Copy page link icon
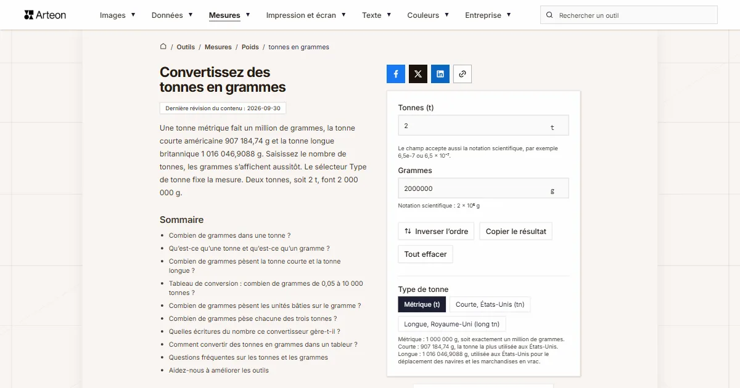740x388 pixels. coord(462,74)
